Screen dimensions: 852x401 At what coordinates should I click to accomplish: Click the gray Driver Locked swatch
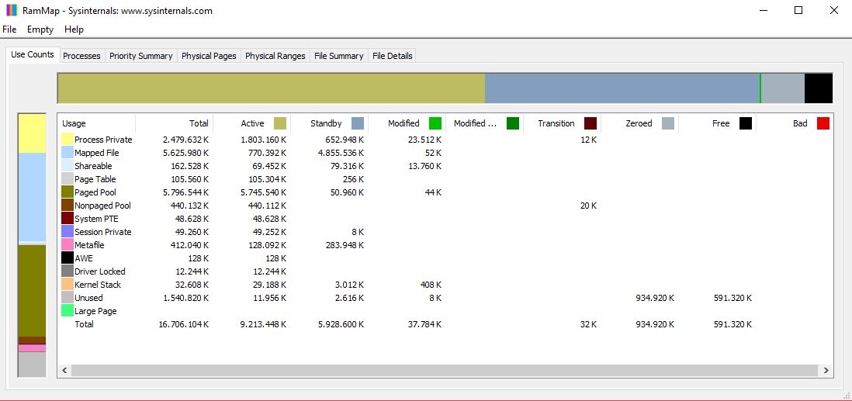[x=68, y=271]
